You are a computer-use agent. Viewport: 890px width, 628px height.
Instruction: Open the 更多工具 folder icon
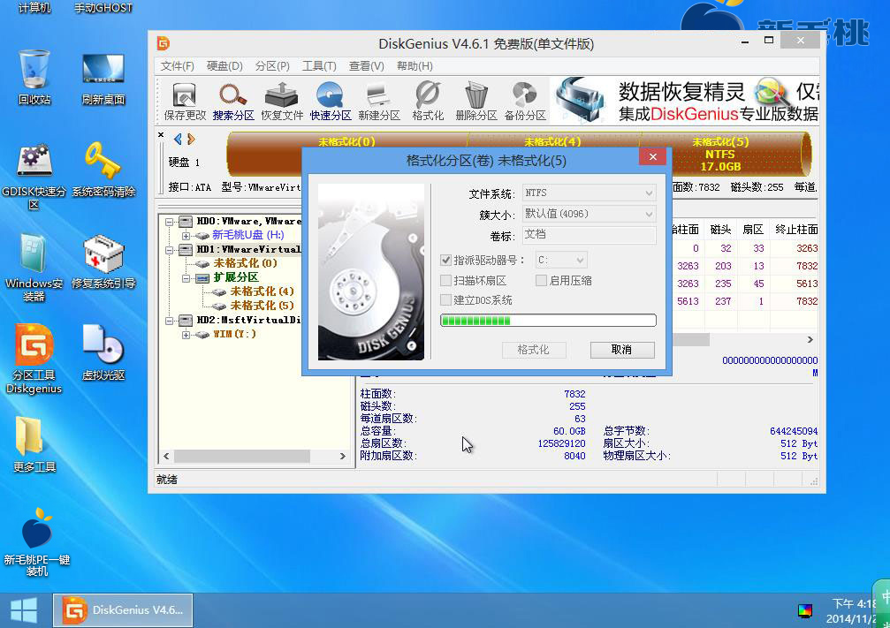coord(34,445)
